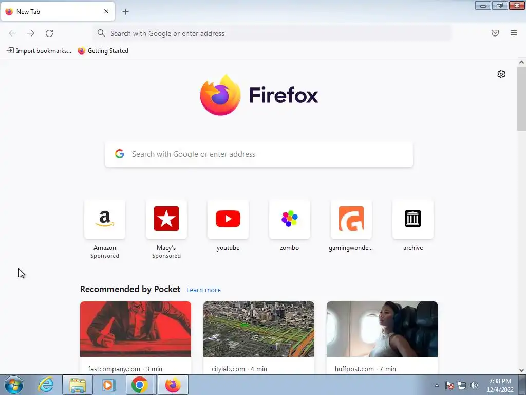This screenshot has width=526, height=395.
Task: Open the gamingwonde... shortcut tile
Action: point(351,219)
